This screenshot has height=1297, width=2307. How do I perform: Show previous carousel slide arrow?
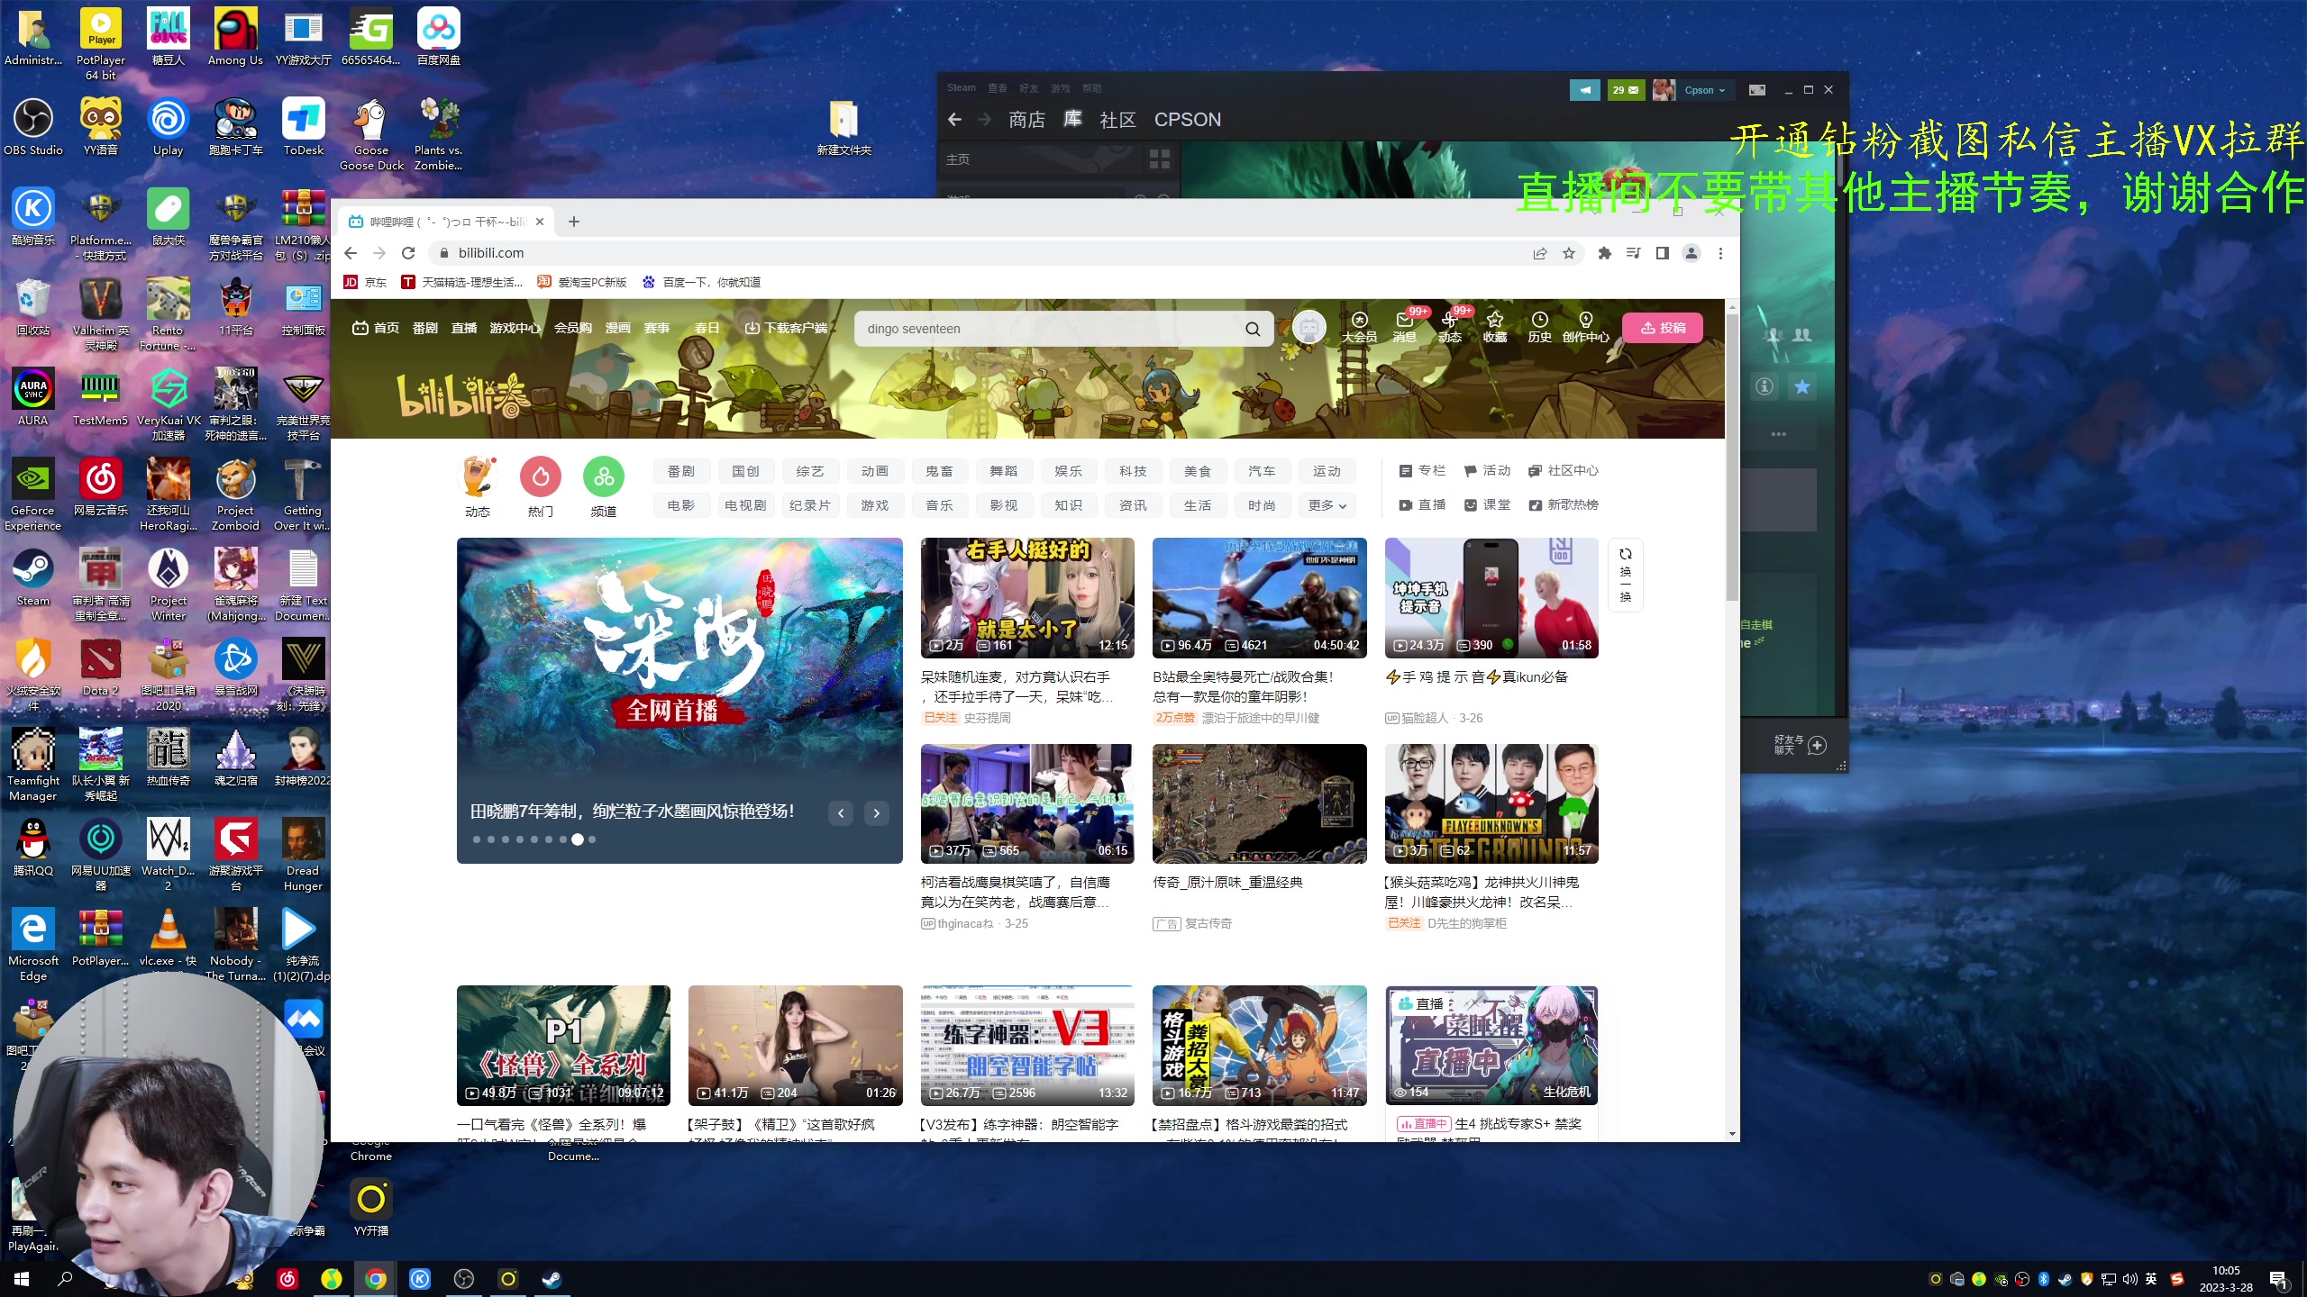point(841,813)
